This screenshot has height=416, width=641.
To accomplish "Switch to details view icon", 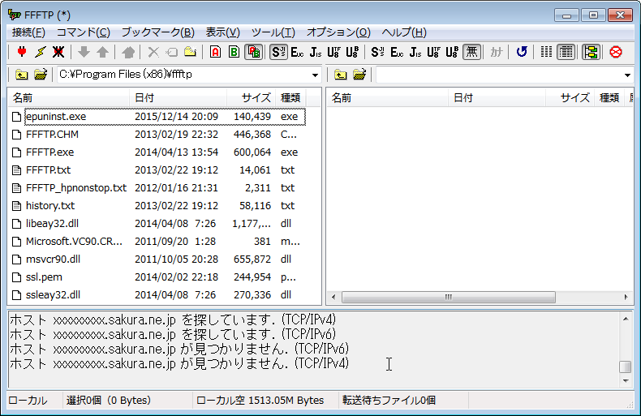I will point(566,52).
